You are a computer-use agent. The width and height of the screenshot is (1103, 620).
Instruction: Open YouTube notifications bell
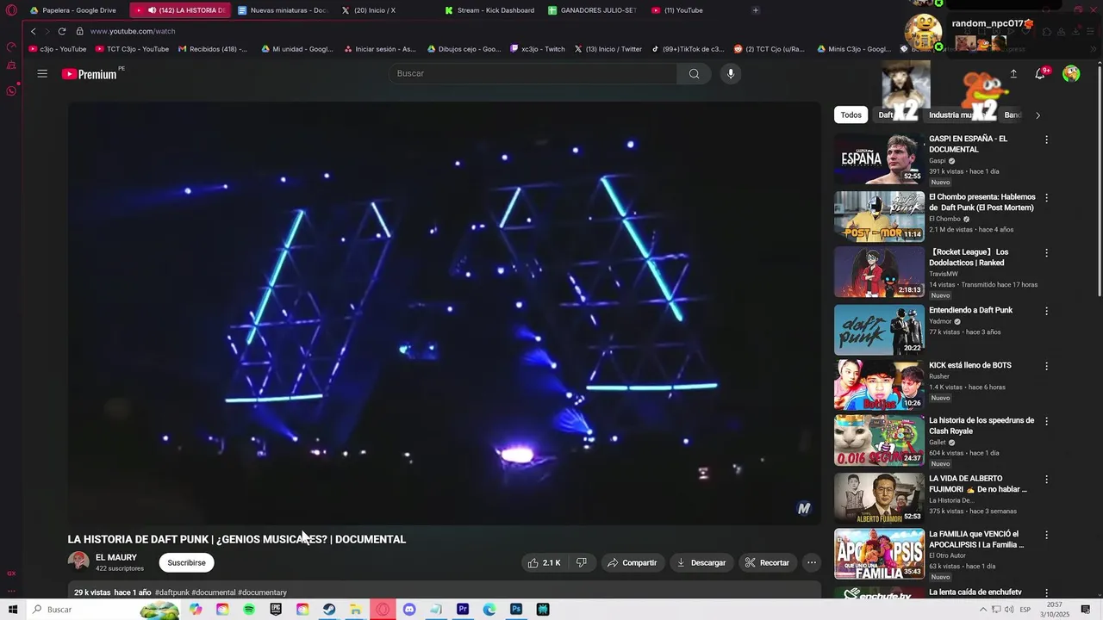point(1040,74)
